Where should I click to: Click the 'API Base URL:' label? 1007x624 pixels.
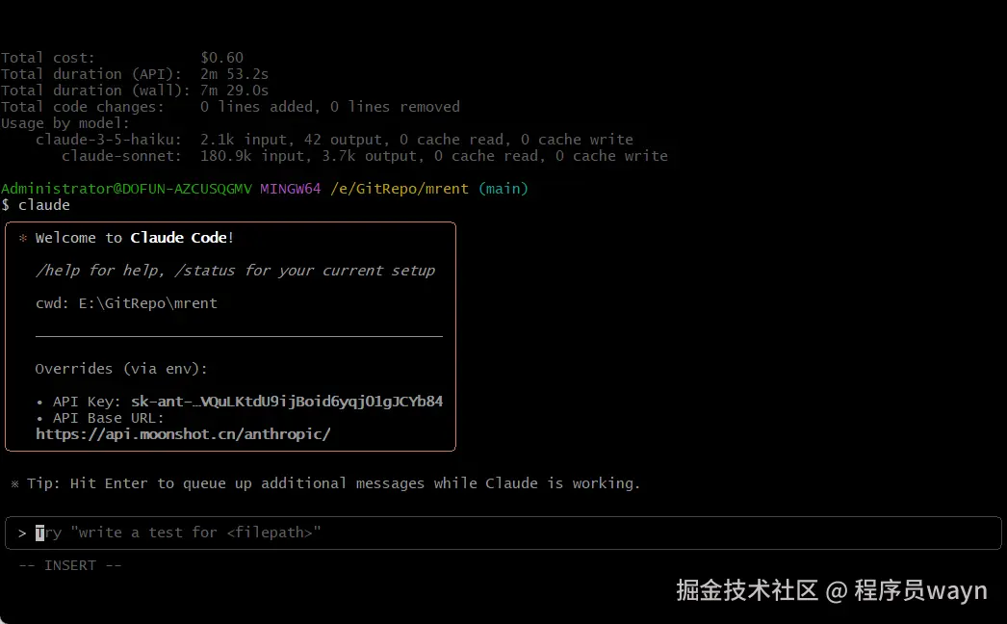coord(109,418)
